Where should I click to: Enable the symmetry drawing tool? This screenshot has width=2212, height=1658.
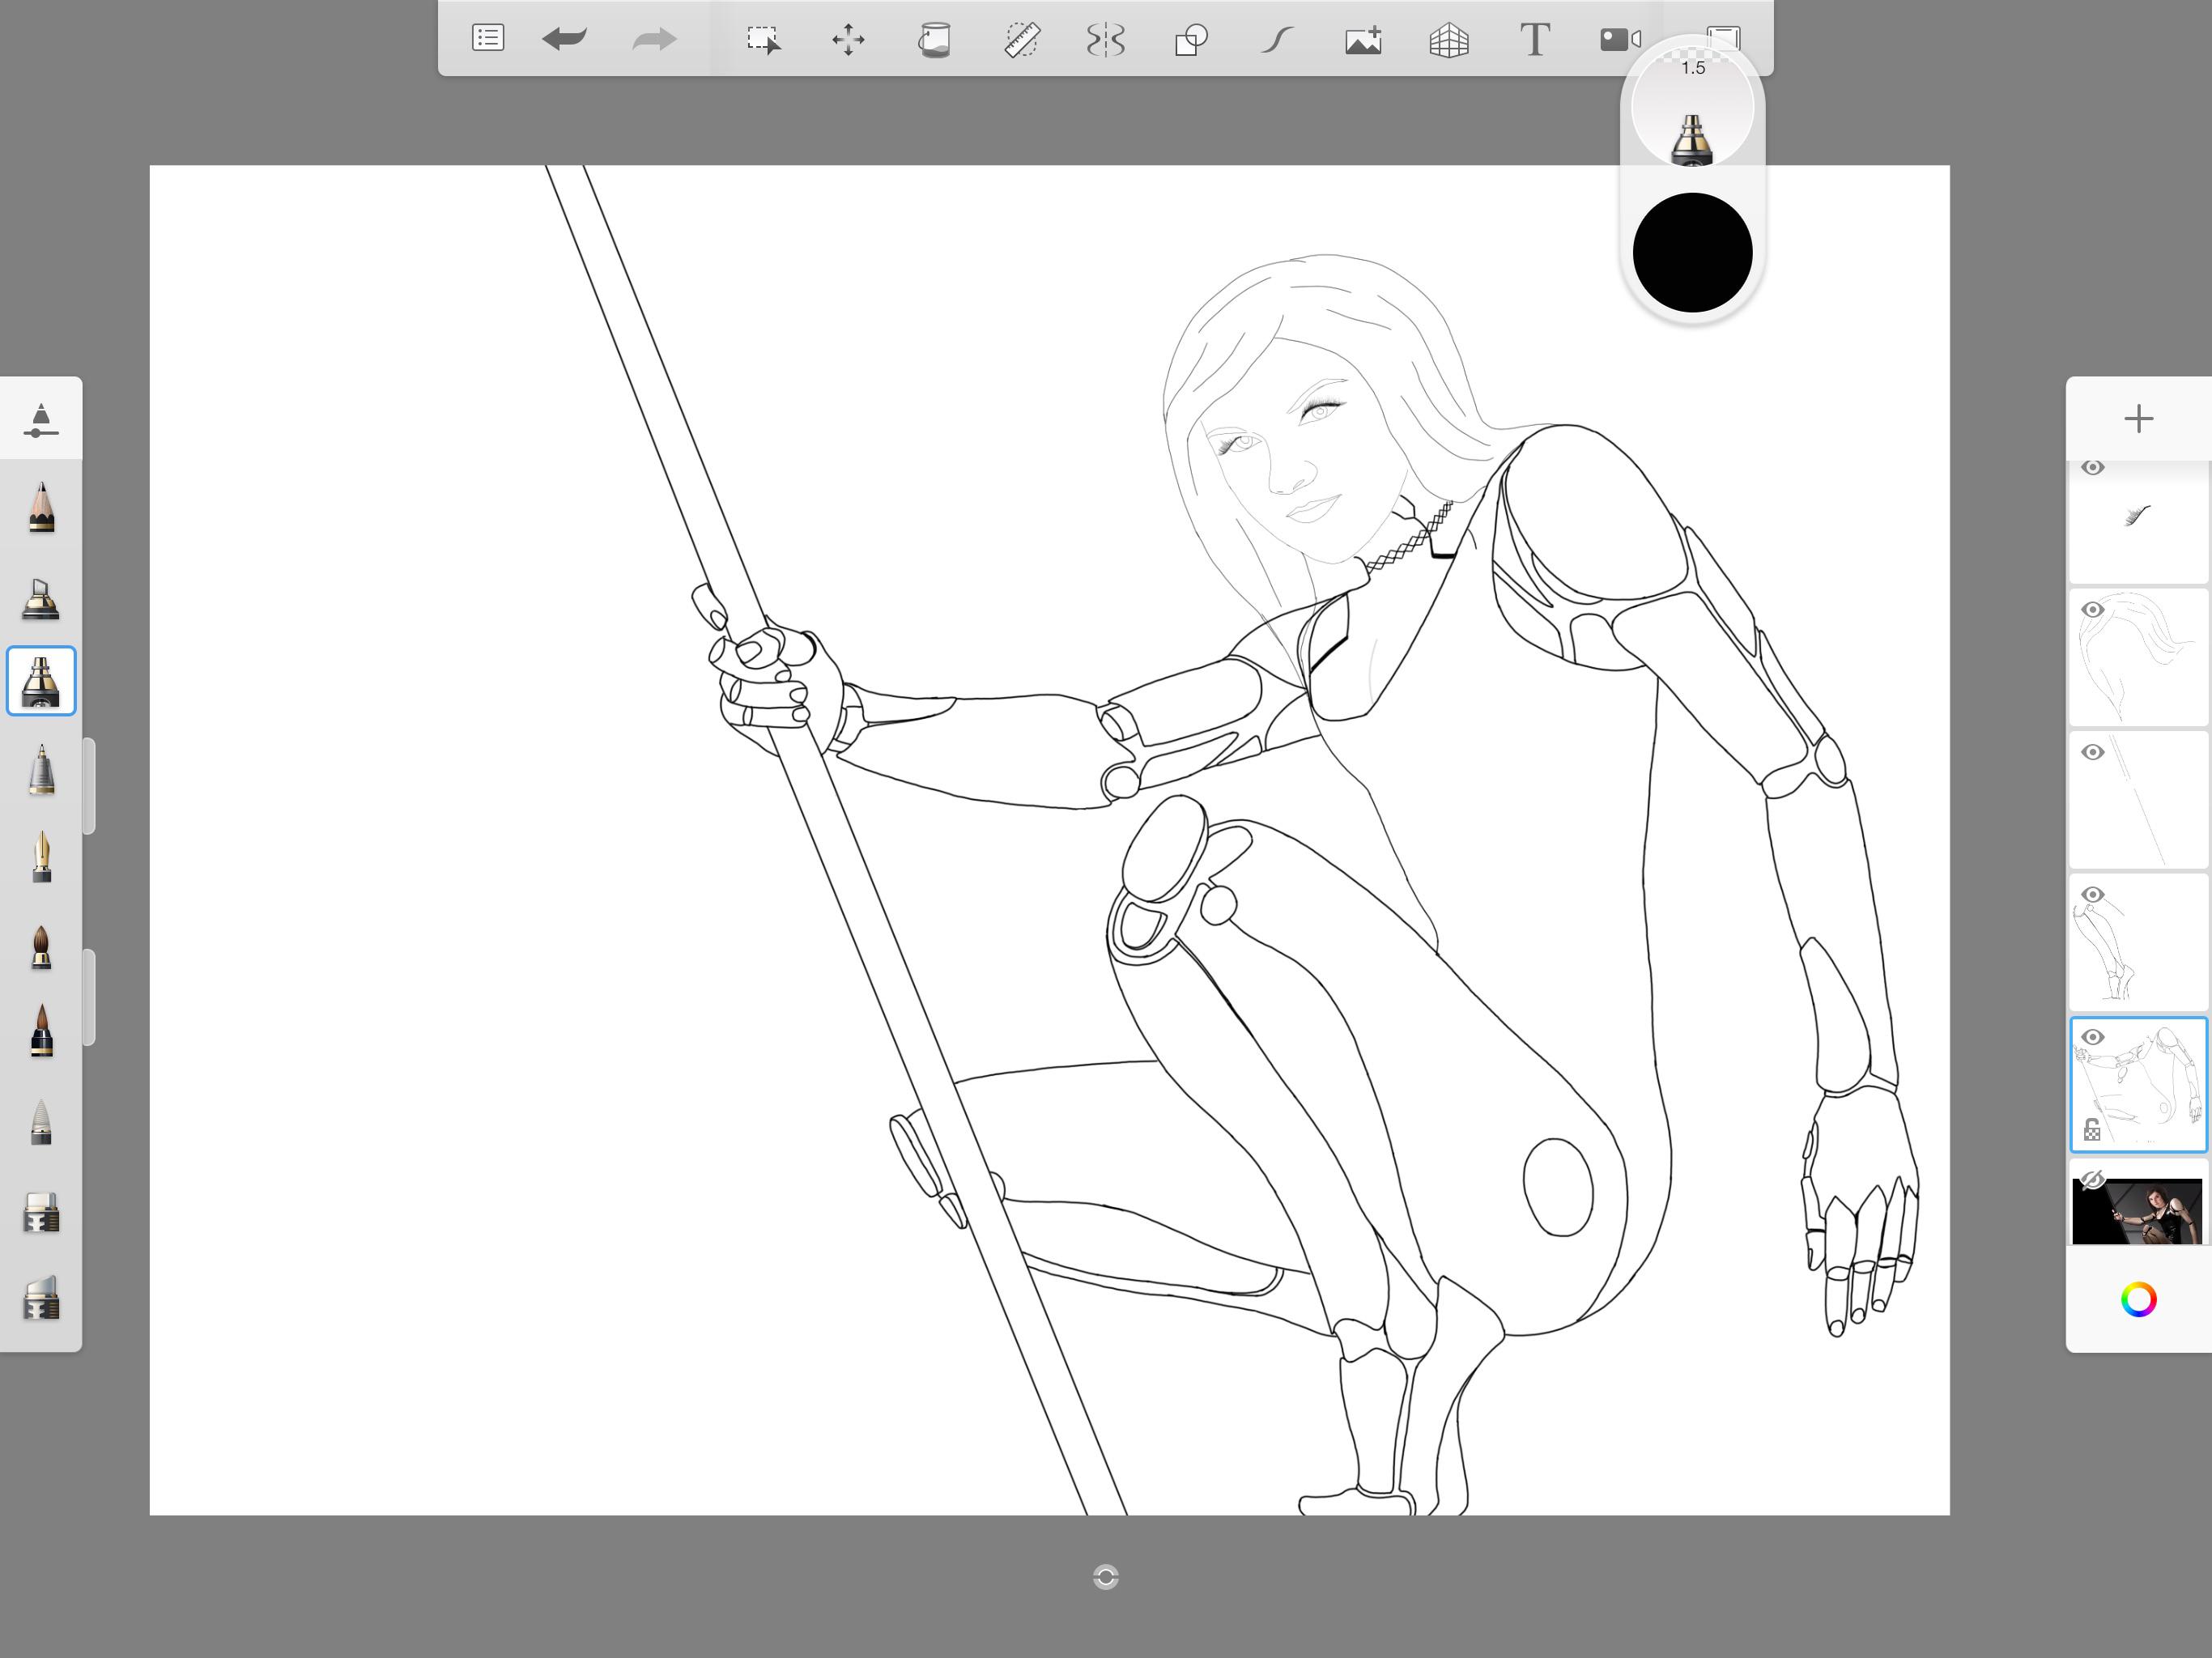click(1105, 40)
